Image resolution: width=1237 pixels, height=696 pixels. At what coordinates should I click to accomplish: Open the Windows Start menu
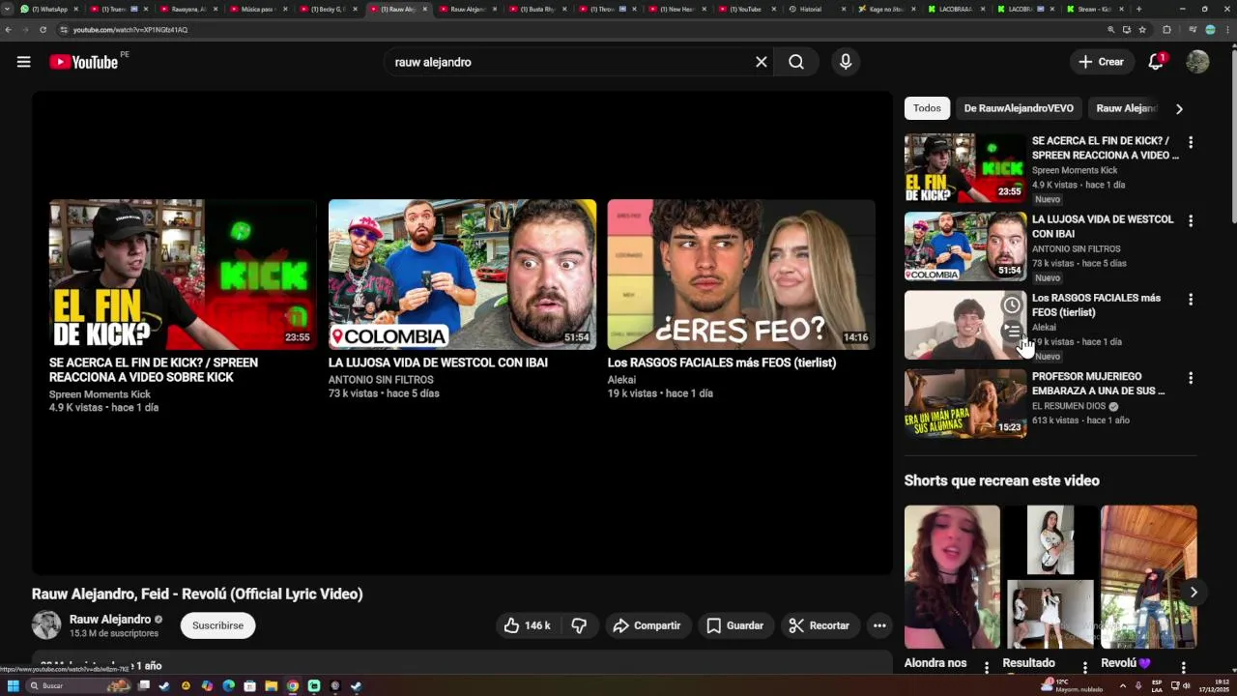click(x=13, y=686)
